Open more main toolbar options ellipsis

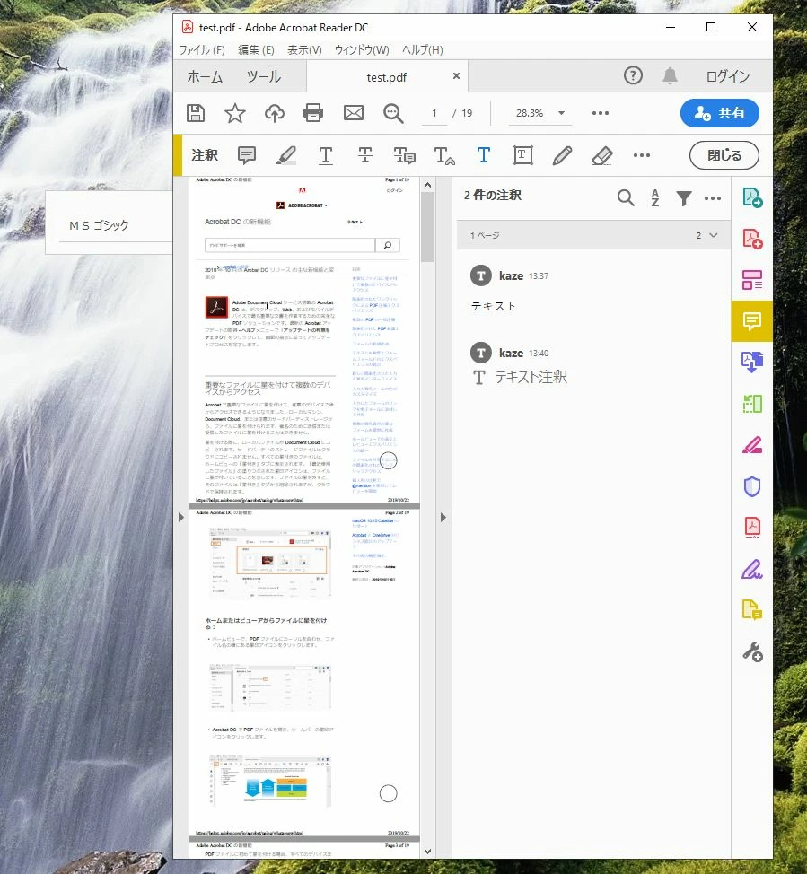pos(601,113)
